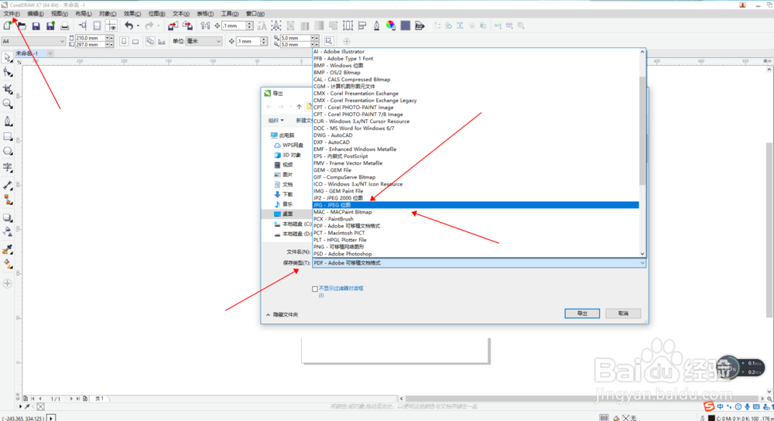This screenshot has height=421, width=774.
Task: Click the undo arrow icon
Action: point(128,26)
